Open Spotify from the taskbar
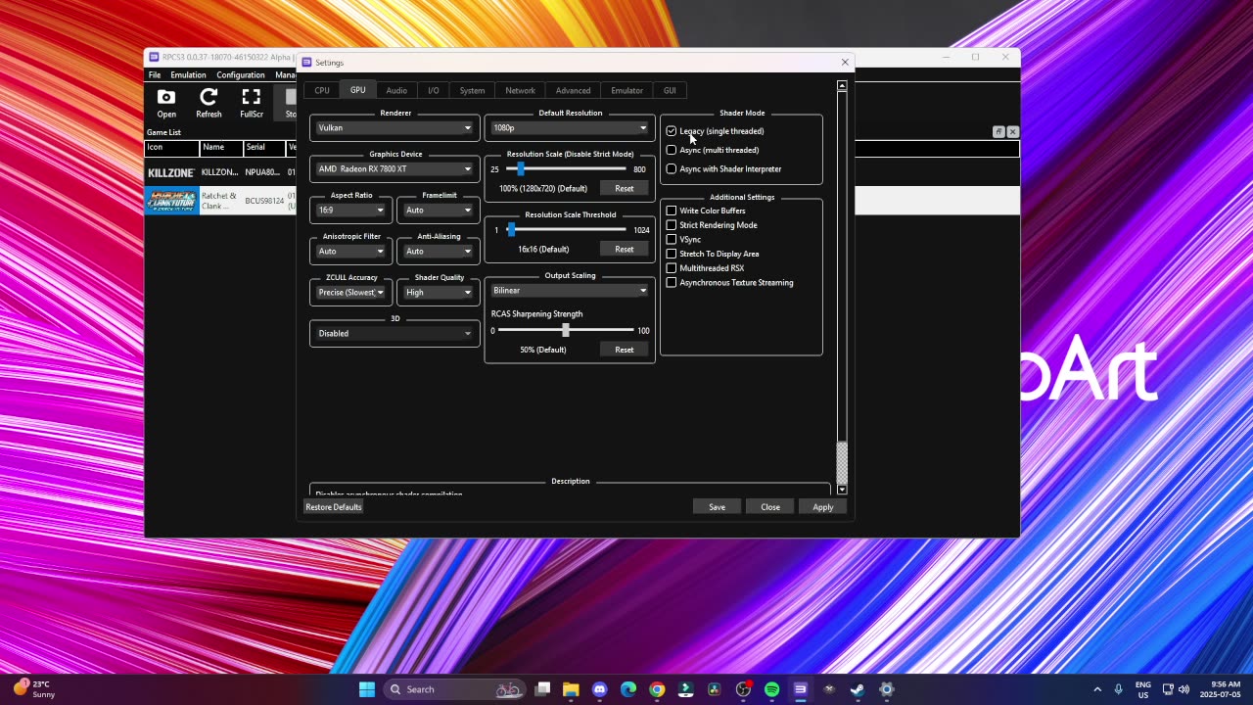This screenshot has height=705, width=1253. pos(771,689)
